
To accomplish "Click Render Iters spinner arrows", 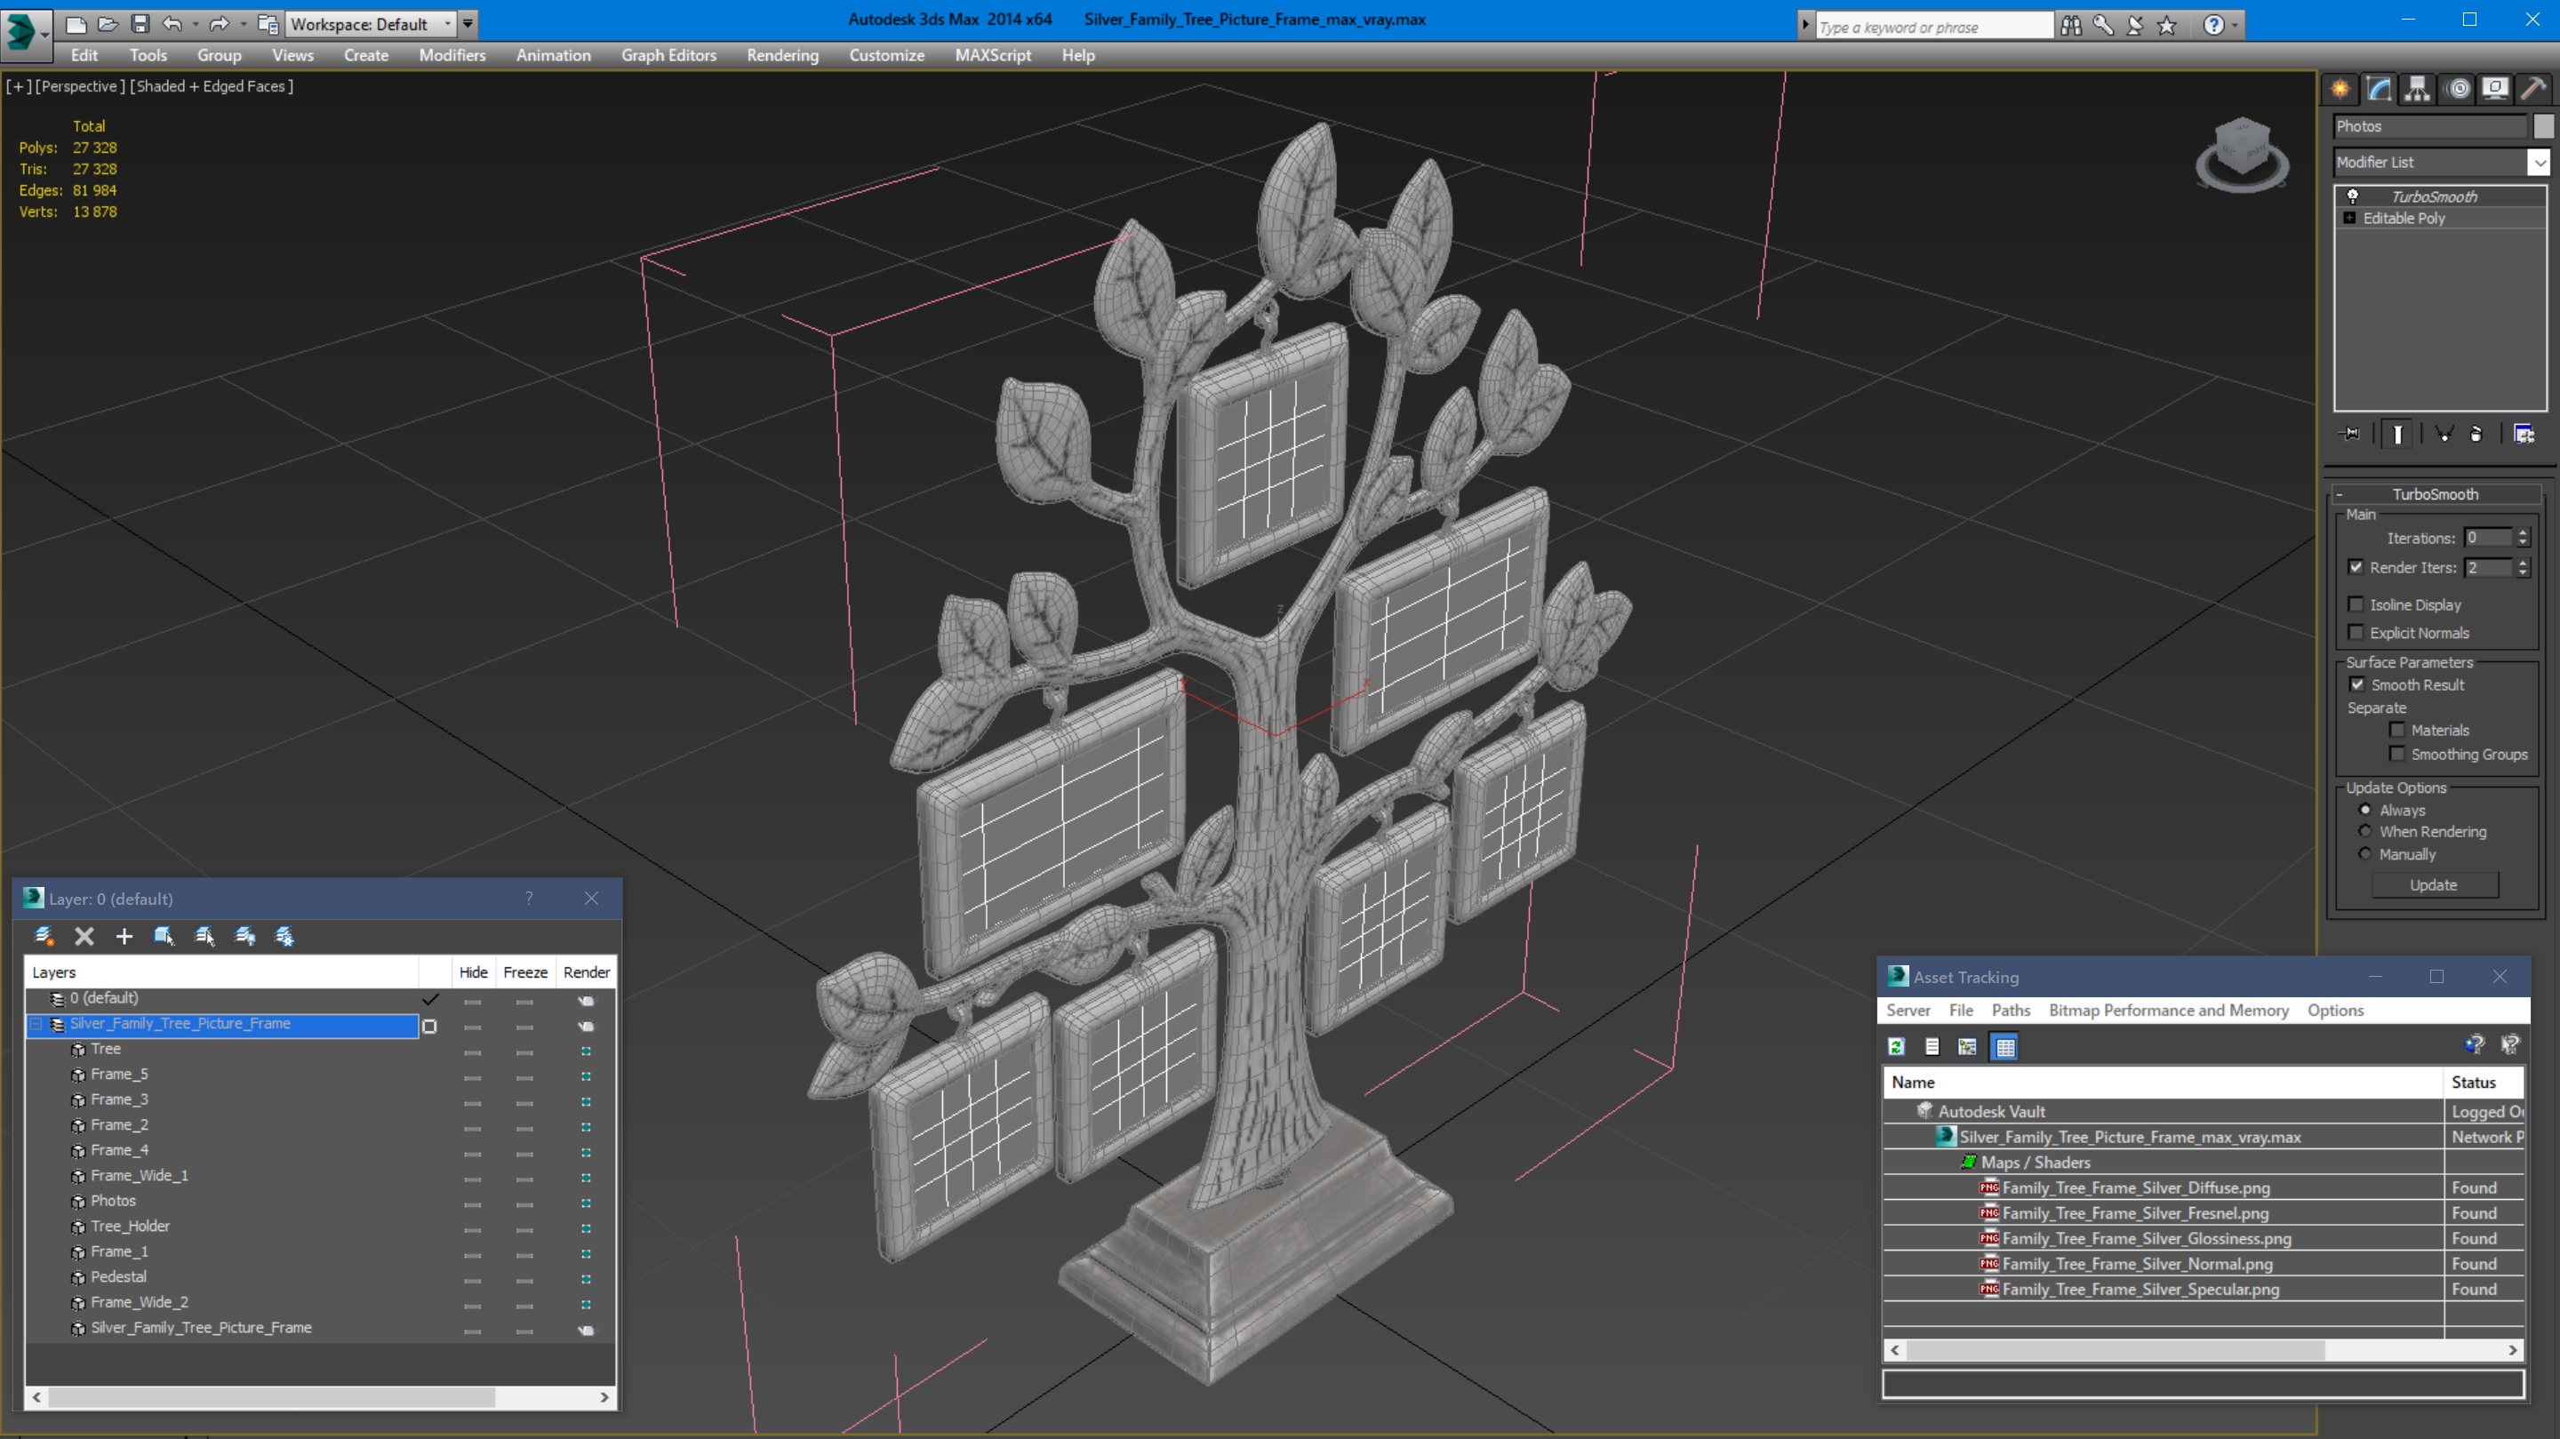I will pos(2524,567).
